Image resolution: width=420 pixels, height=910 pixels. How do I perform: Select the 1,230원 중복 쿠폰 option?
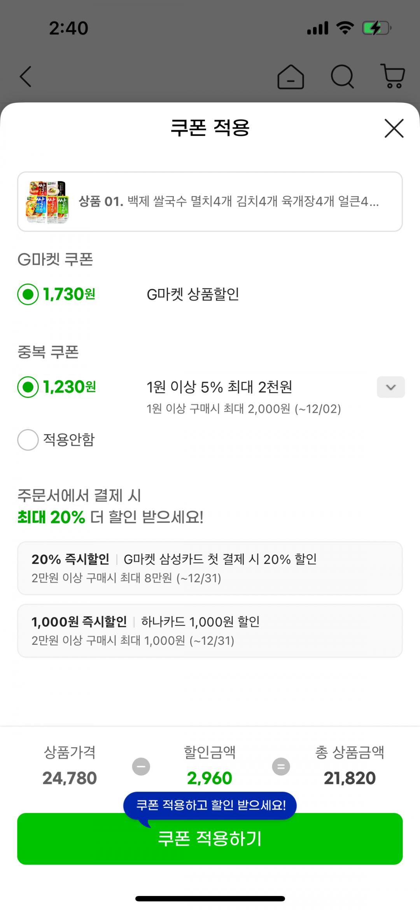(x=28, y=387)
